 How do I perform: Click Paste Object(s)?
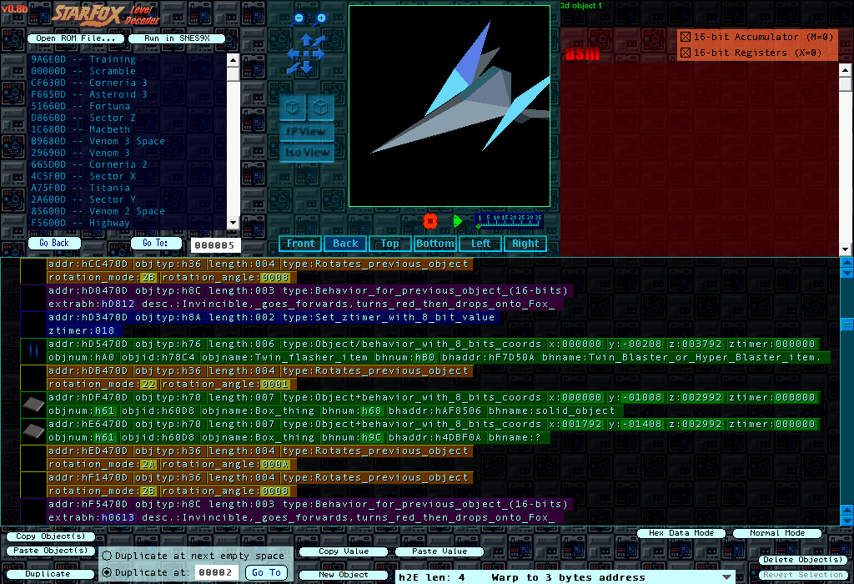coord(51,551)
